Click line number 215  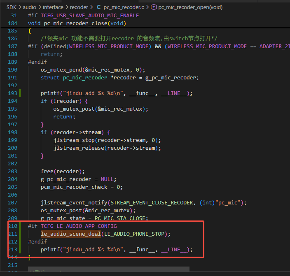(x=13, y=265)
